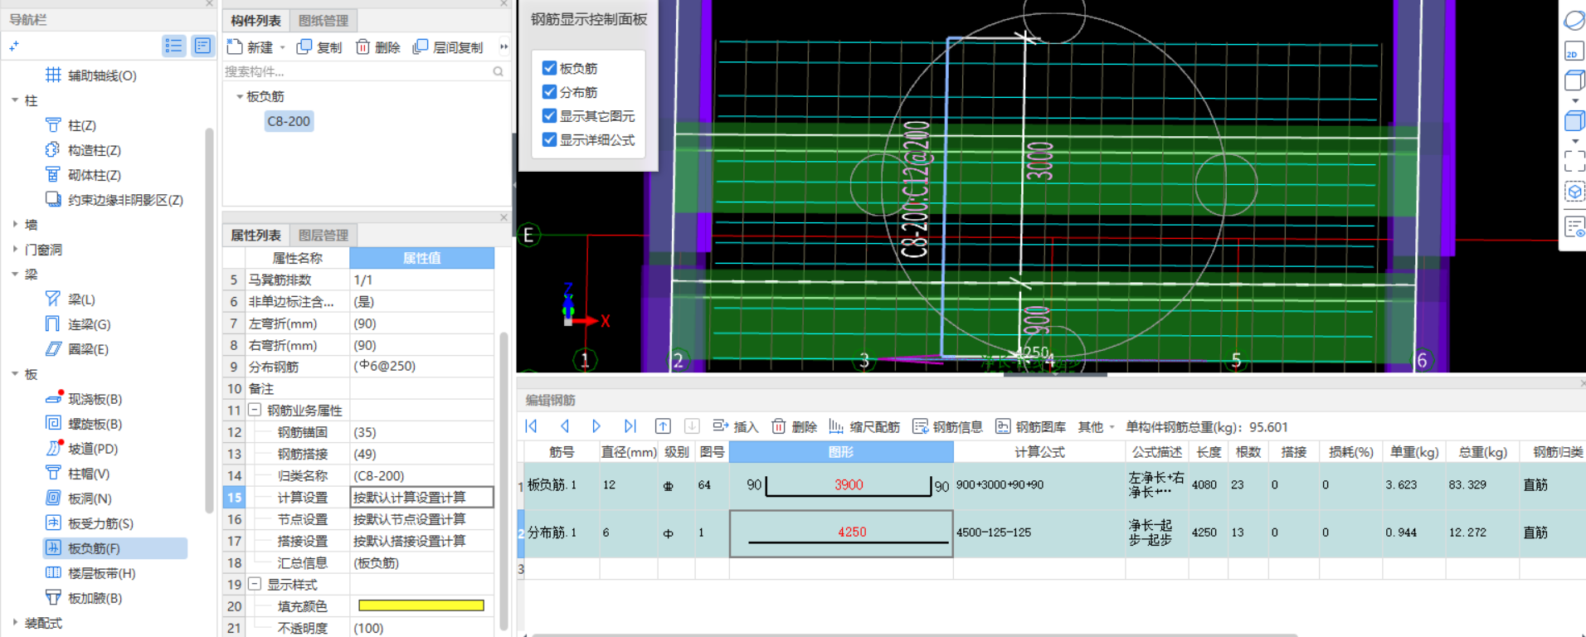
Task: Toggle 显示其它图元 checkbox
Action: (549, 116)
